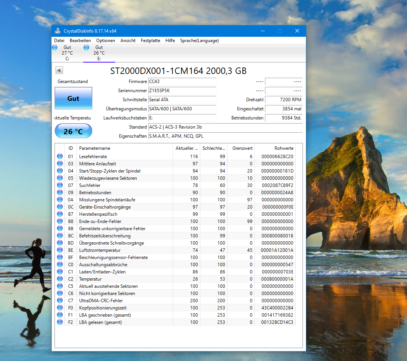Click the Laufwerksbuchstaben field E:
407x361 pixels.
pyautogui.click(x=182, y=118)
